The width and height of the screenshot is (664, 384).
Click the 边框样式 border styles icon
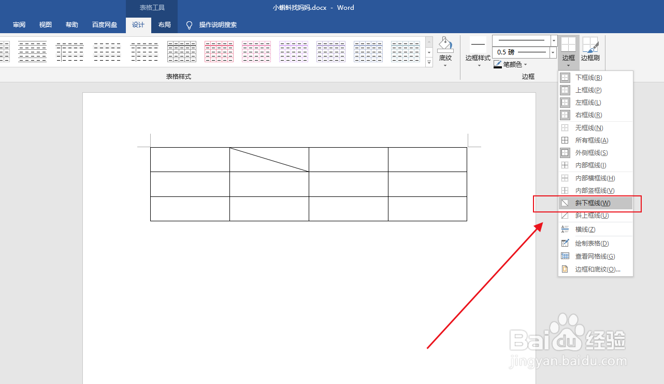pos(478,45)
